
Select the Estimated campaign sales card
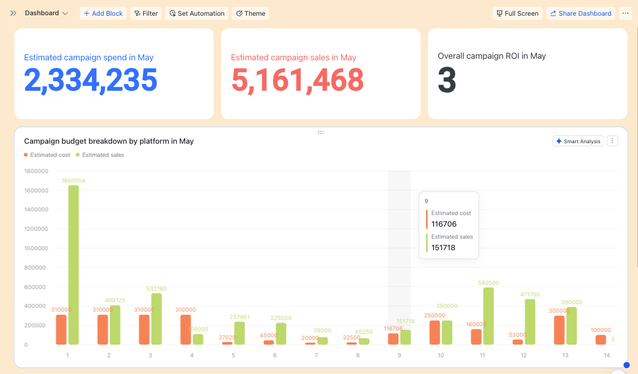point(321,73)
